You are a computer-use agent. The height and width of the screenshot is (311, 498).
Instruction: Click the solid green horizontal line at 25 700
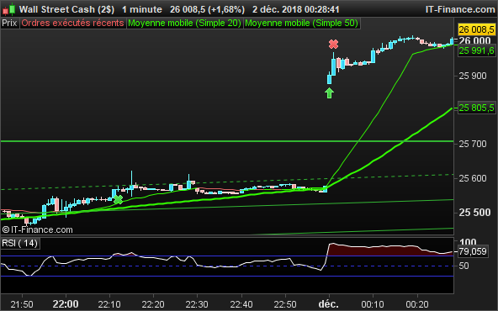tap(227, 141)
